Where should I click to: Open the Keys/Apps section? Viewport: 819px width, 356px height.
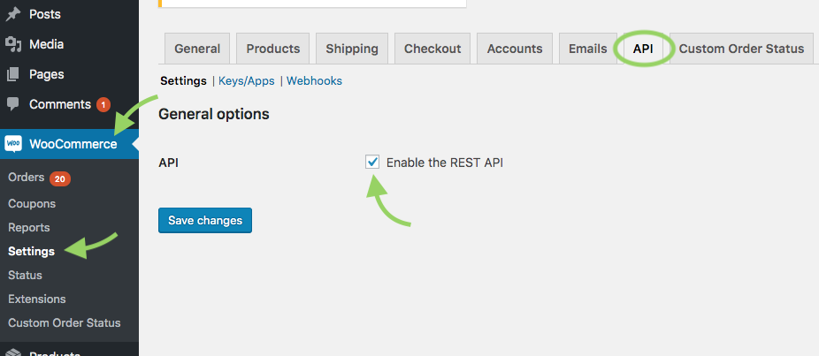[247, 81]
